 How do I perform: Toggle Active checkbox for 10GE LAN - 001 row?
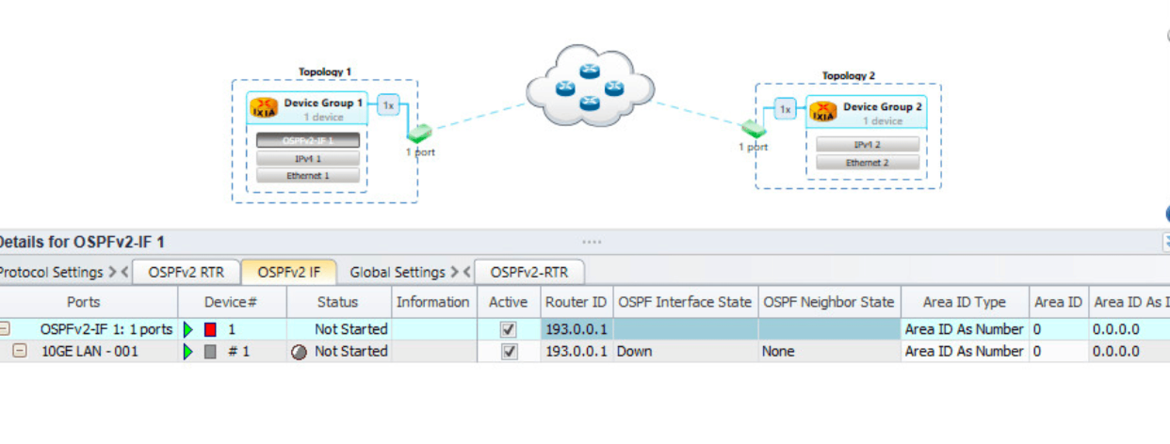(x=508, y=352)
